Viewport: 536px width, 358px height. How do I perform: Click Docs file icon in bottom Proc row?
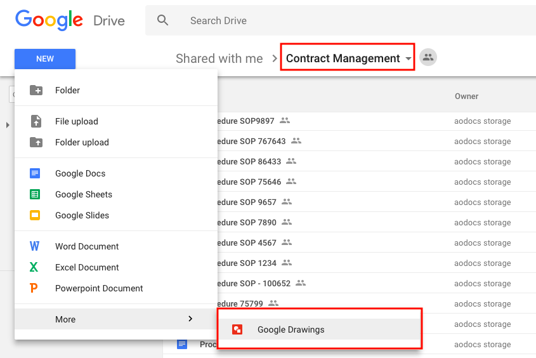(x=182, y=344)
